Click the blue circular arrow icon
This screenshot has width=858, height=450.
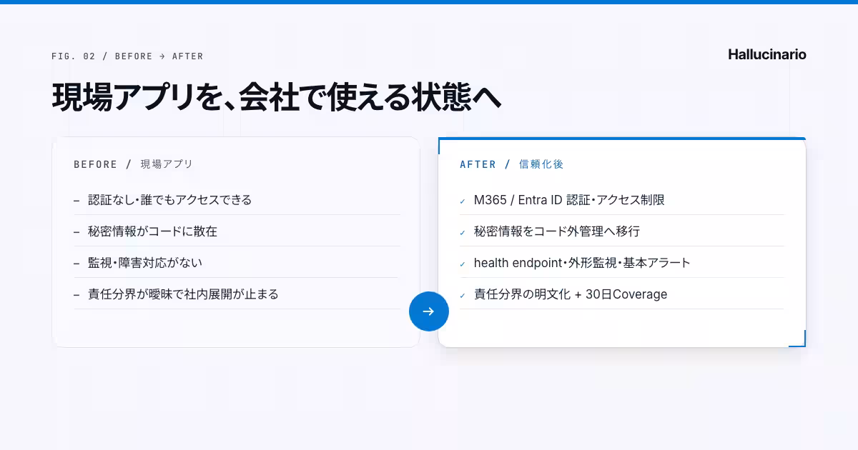point(429,311)
